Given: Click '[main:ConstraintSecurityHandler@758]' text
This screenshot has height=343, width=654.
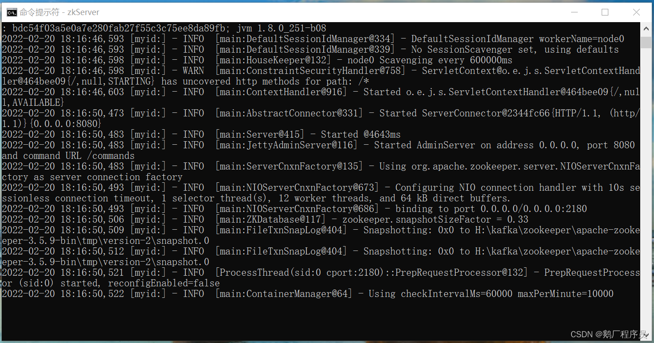Looking at the screenshot, I should pos(310,71).
